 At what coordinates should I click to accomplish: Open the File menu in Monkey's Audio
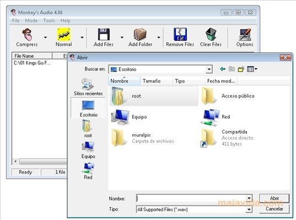point(15,20)
